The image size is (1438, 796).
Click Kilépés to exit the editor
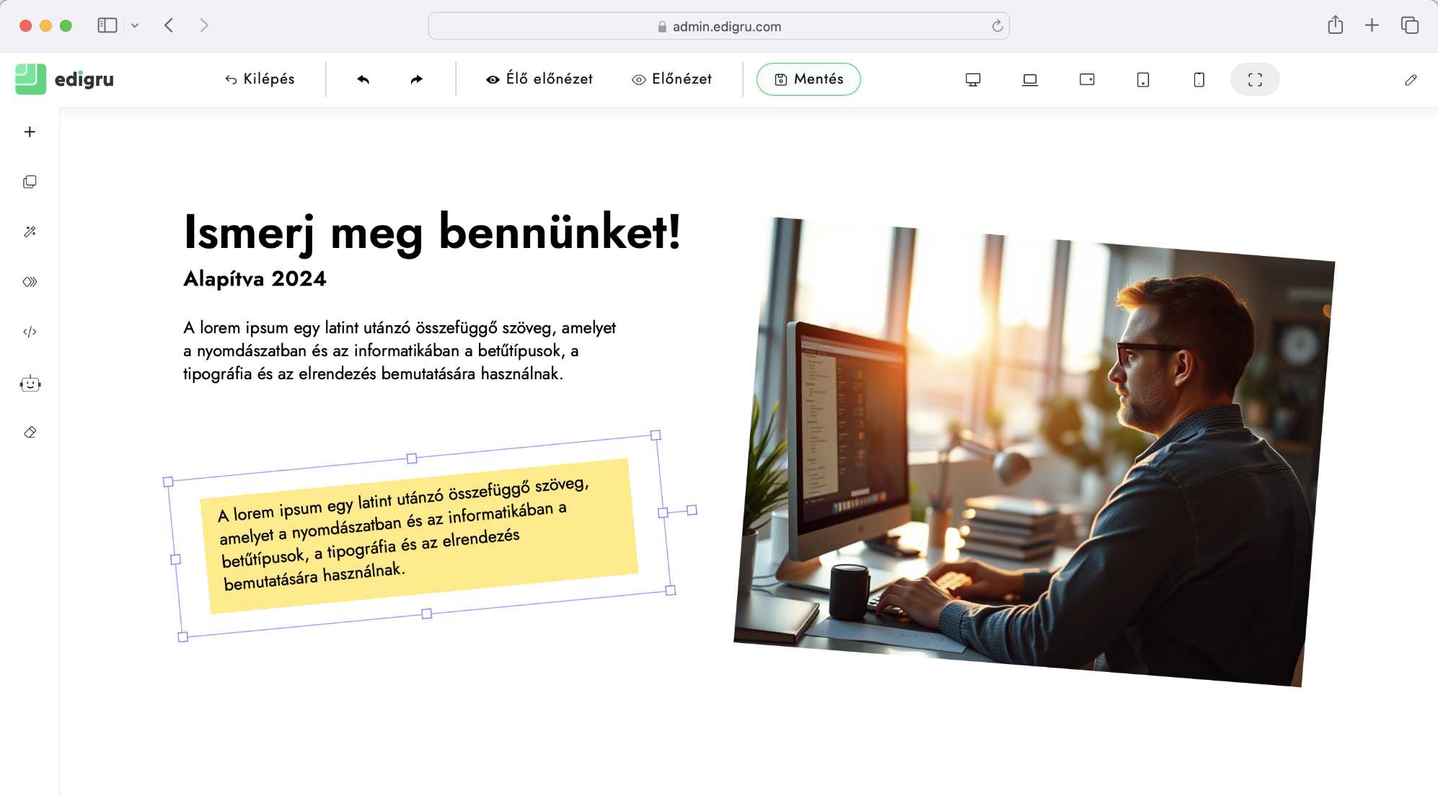[259, 79]
